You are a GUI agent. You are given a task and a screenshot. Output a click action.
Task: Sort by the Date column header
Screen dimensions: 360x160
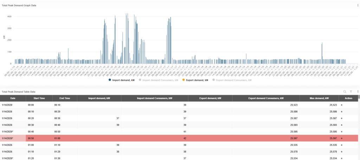(13, 98)
